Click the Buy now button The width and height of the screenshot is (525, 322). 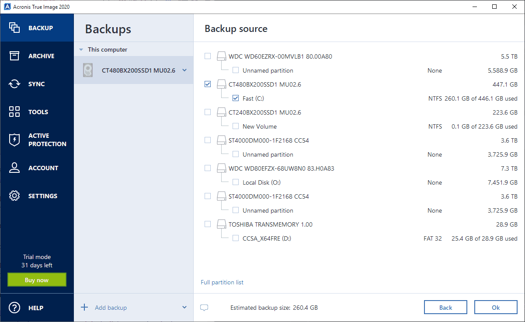pos(37,280)
